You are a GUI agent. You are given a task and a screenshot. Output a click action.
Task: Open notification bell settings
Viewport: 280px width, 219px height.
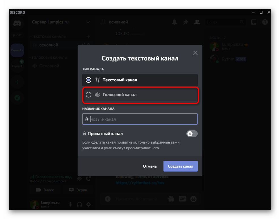coord(175,22)
